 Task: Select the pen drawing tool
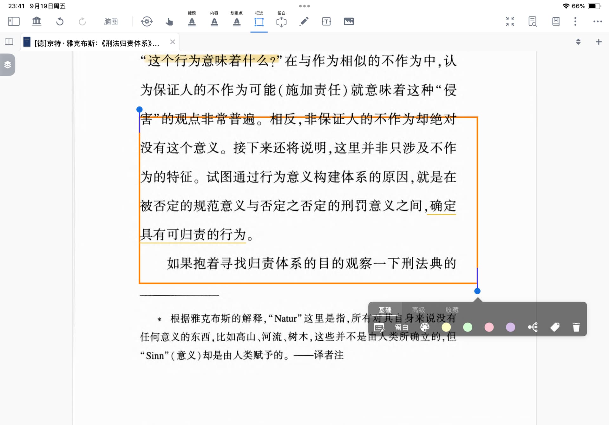[304, 22]
